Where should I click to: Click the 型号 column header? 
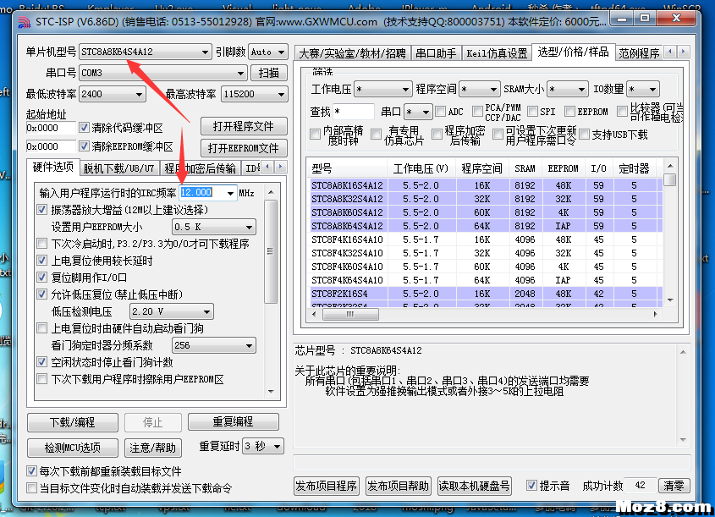[x=349, y=168]
